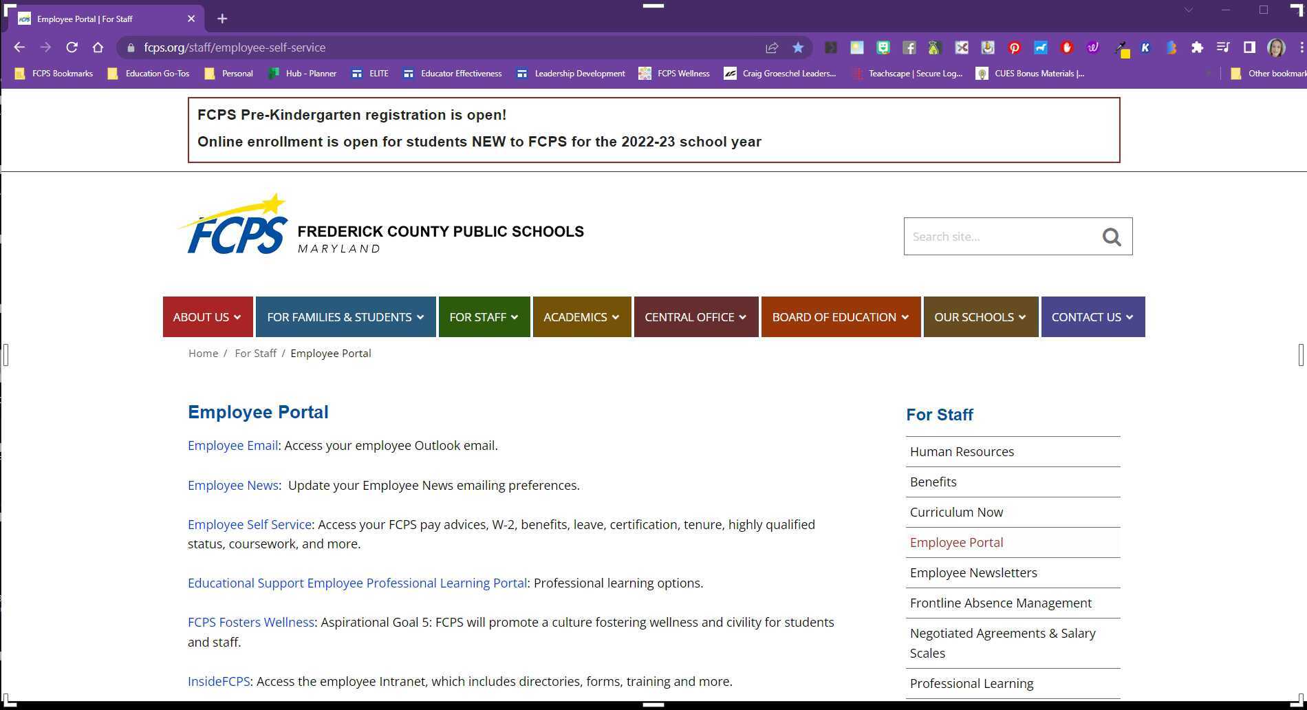
Task: Expand the For Staff dropdown
Action: 484,317
